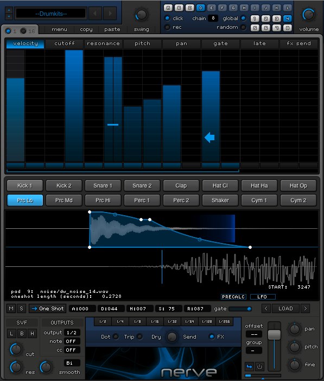Viewport: 324px width, 381px height.
Task: Adjust the gate slider
Action: pyautogui.click(x=240, y=309)
